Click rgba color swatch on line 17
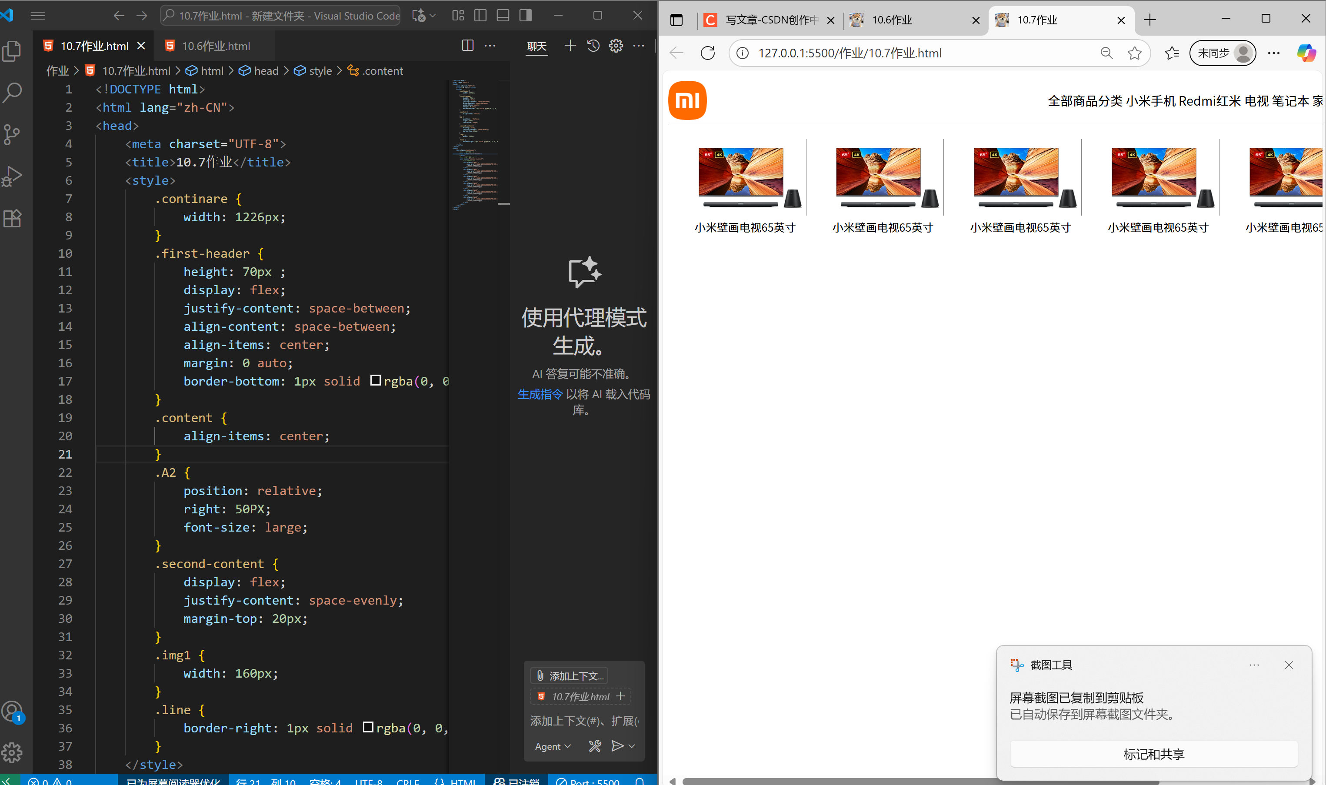This screenshot has width=1326, height=785. pos(376,380)
